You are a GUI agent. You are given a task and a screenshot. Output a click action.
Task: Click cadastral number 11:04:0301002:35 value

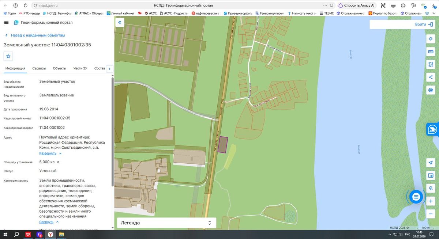point(55,118)
